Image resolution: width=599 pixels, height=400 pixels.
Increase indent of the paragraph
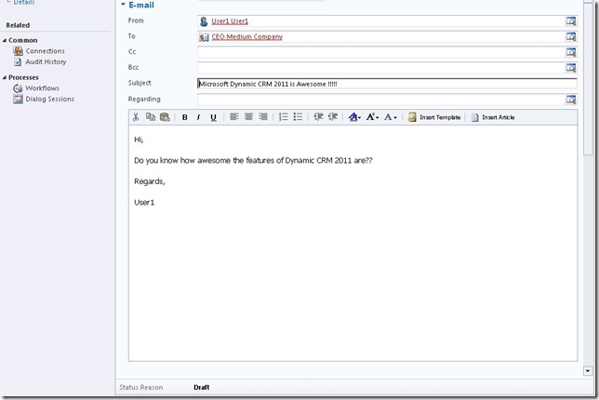[x=332, y=117]
